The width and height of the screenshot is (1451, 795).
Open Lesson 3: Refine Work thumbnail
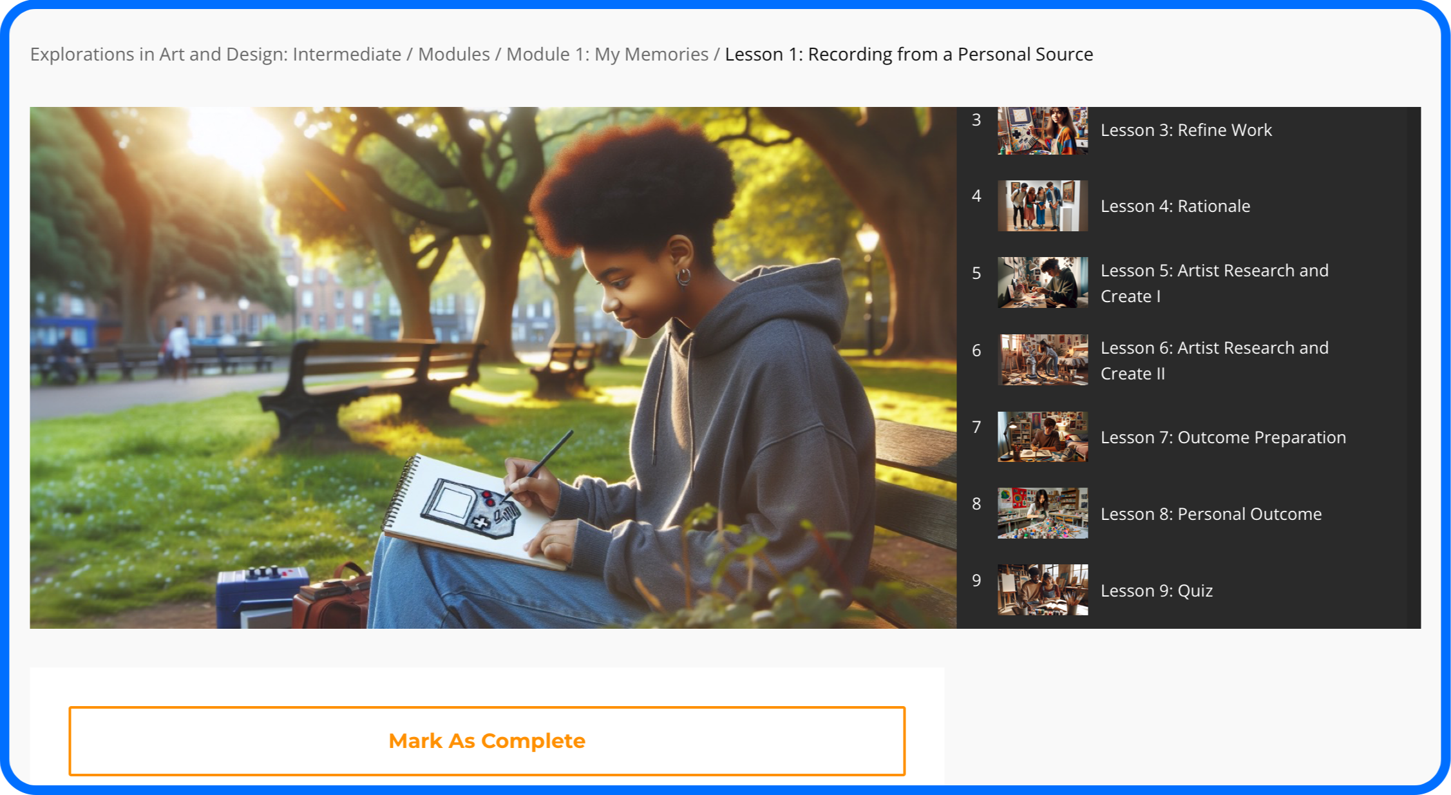(1042, 131)
